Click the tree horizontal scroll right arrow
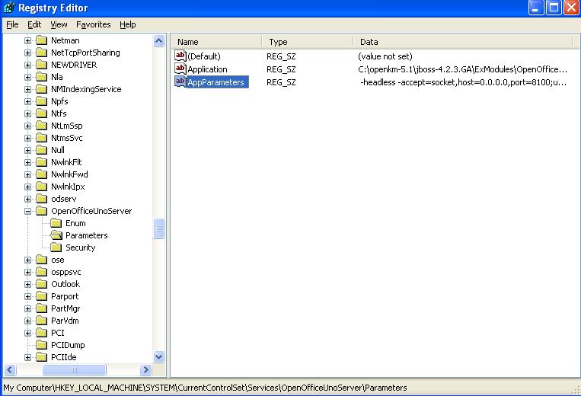Viewport: 581px width, 396px height. [145, 369]
